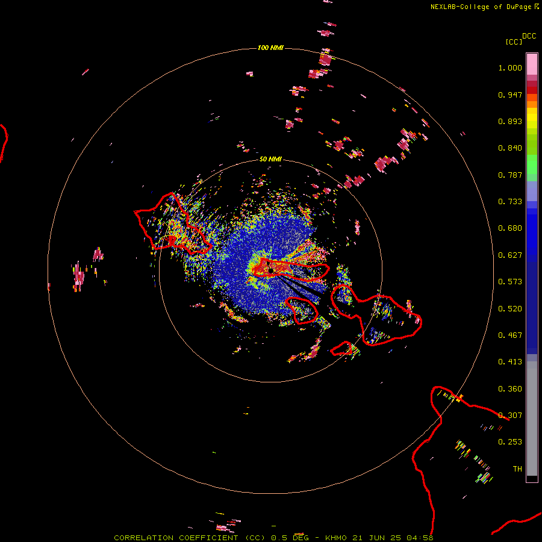Image resolution: width=542 pixels, height=542 pixels.
Task: Click the 0.893 scale value
Action: click(510, 121)
